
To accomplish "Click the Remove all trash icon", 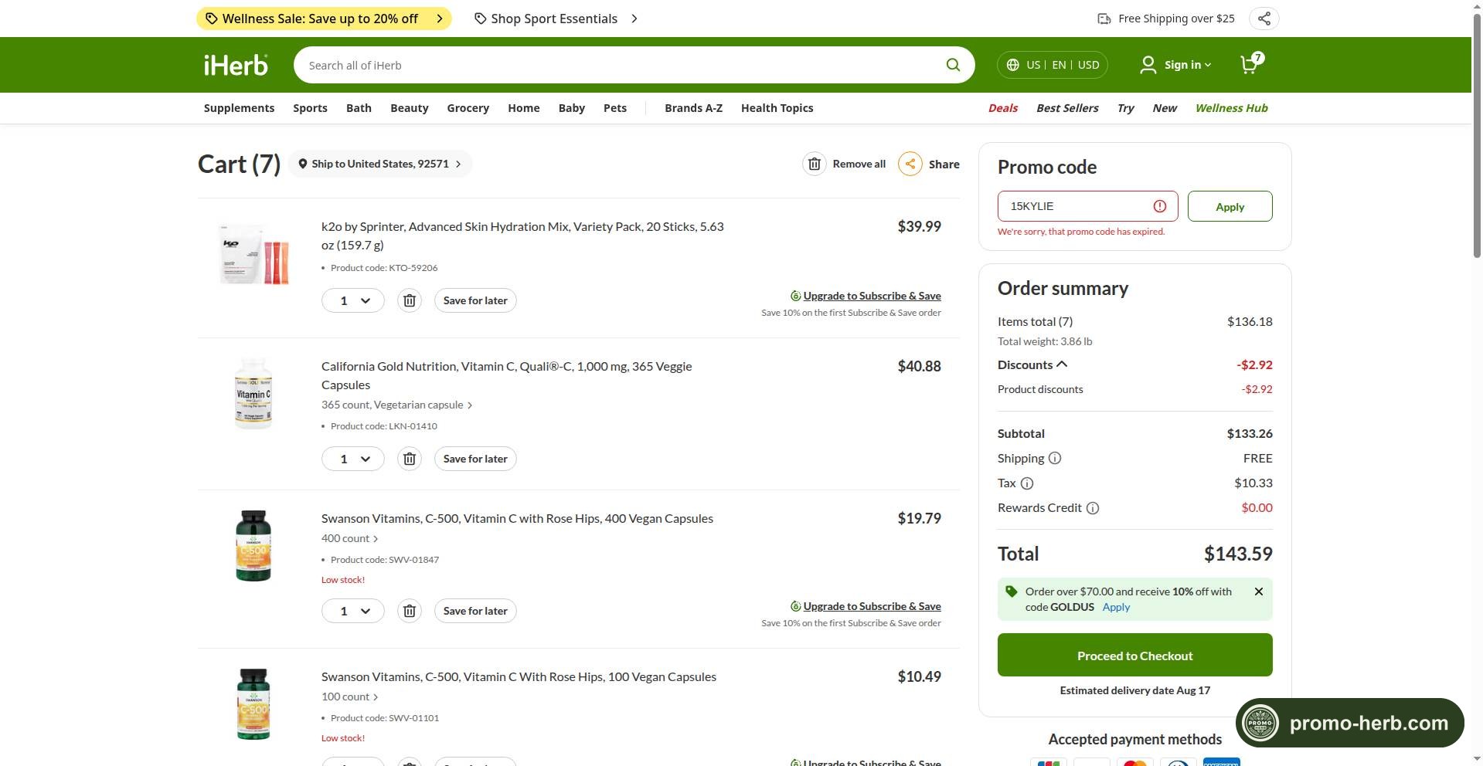I will click(815, 164).
